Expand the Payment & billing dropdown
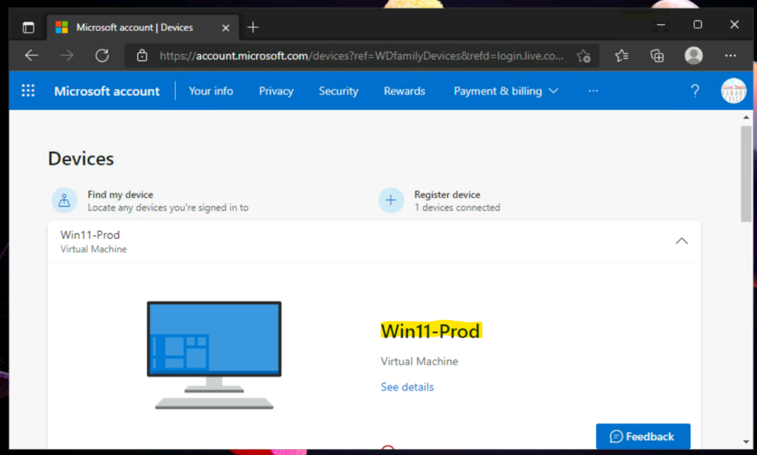 506,91
